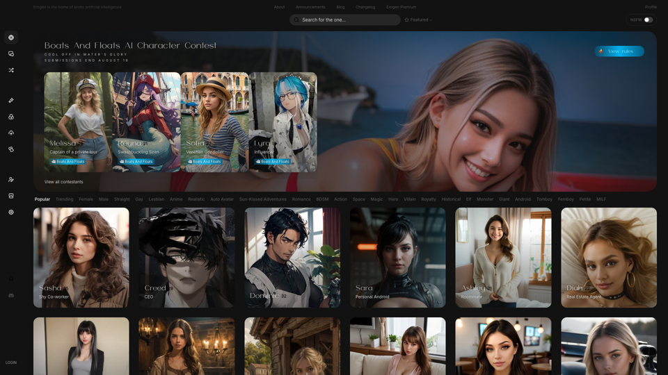Toggle the NSFW switch
668x375 pixels.
click(648, 19)
